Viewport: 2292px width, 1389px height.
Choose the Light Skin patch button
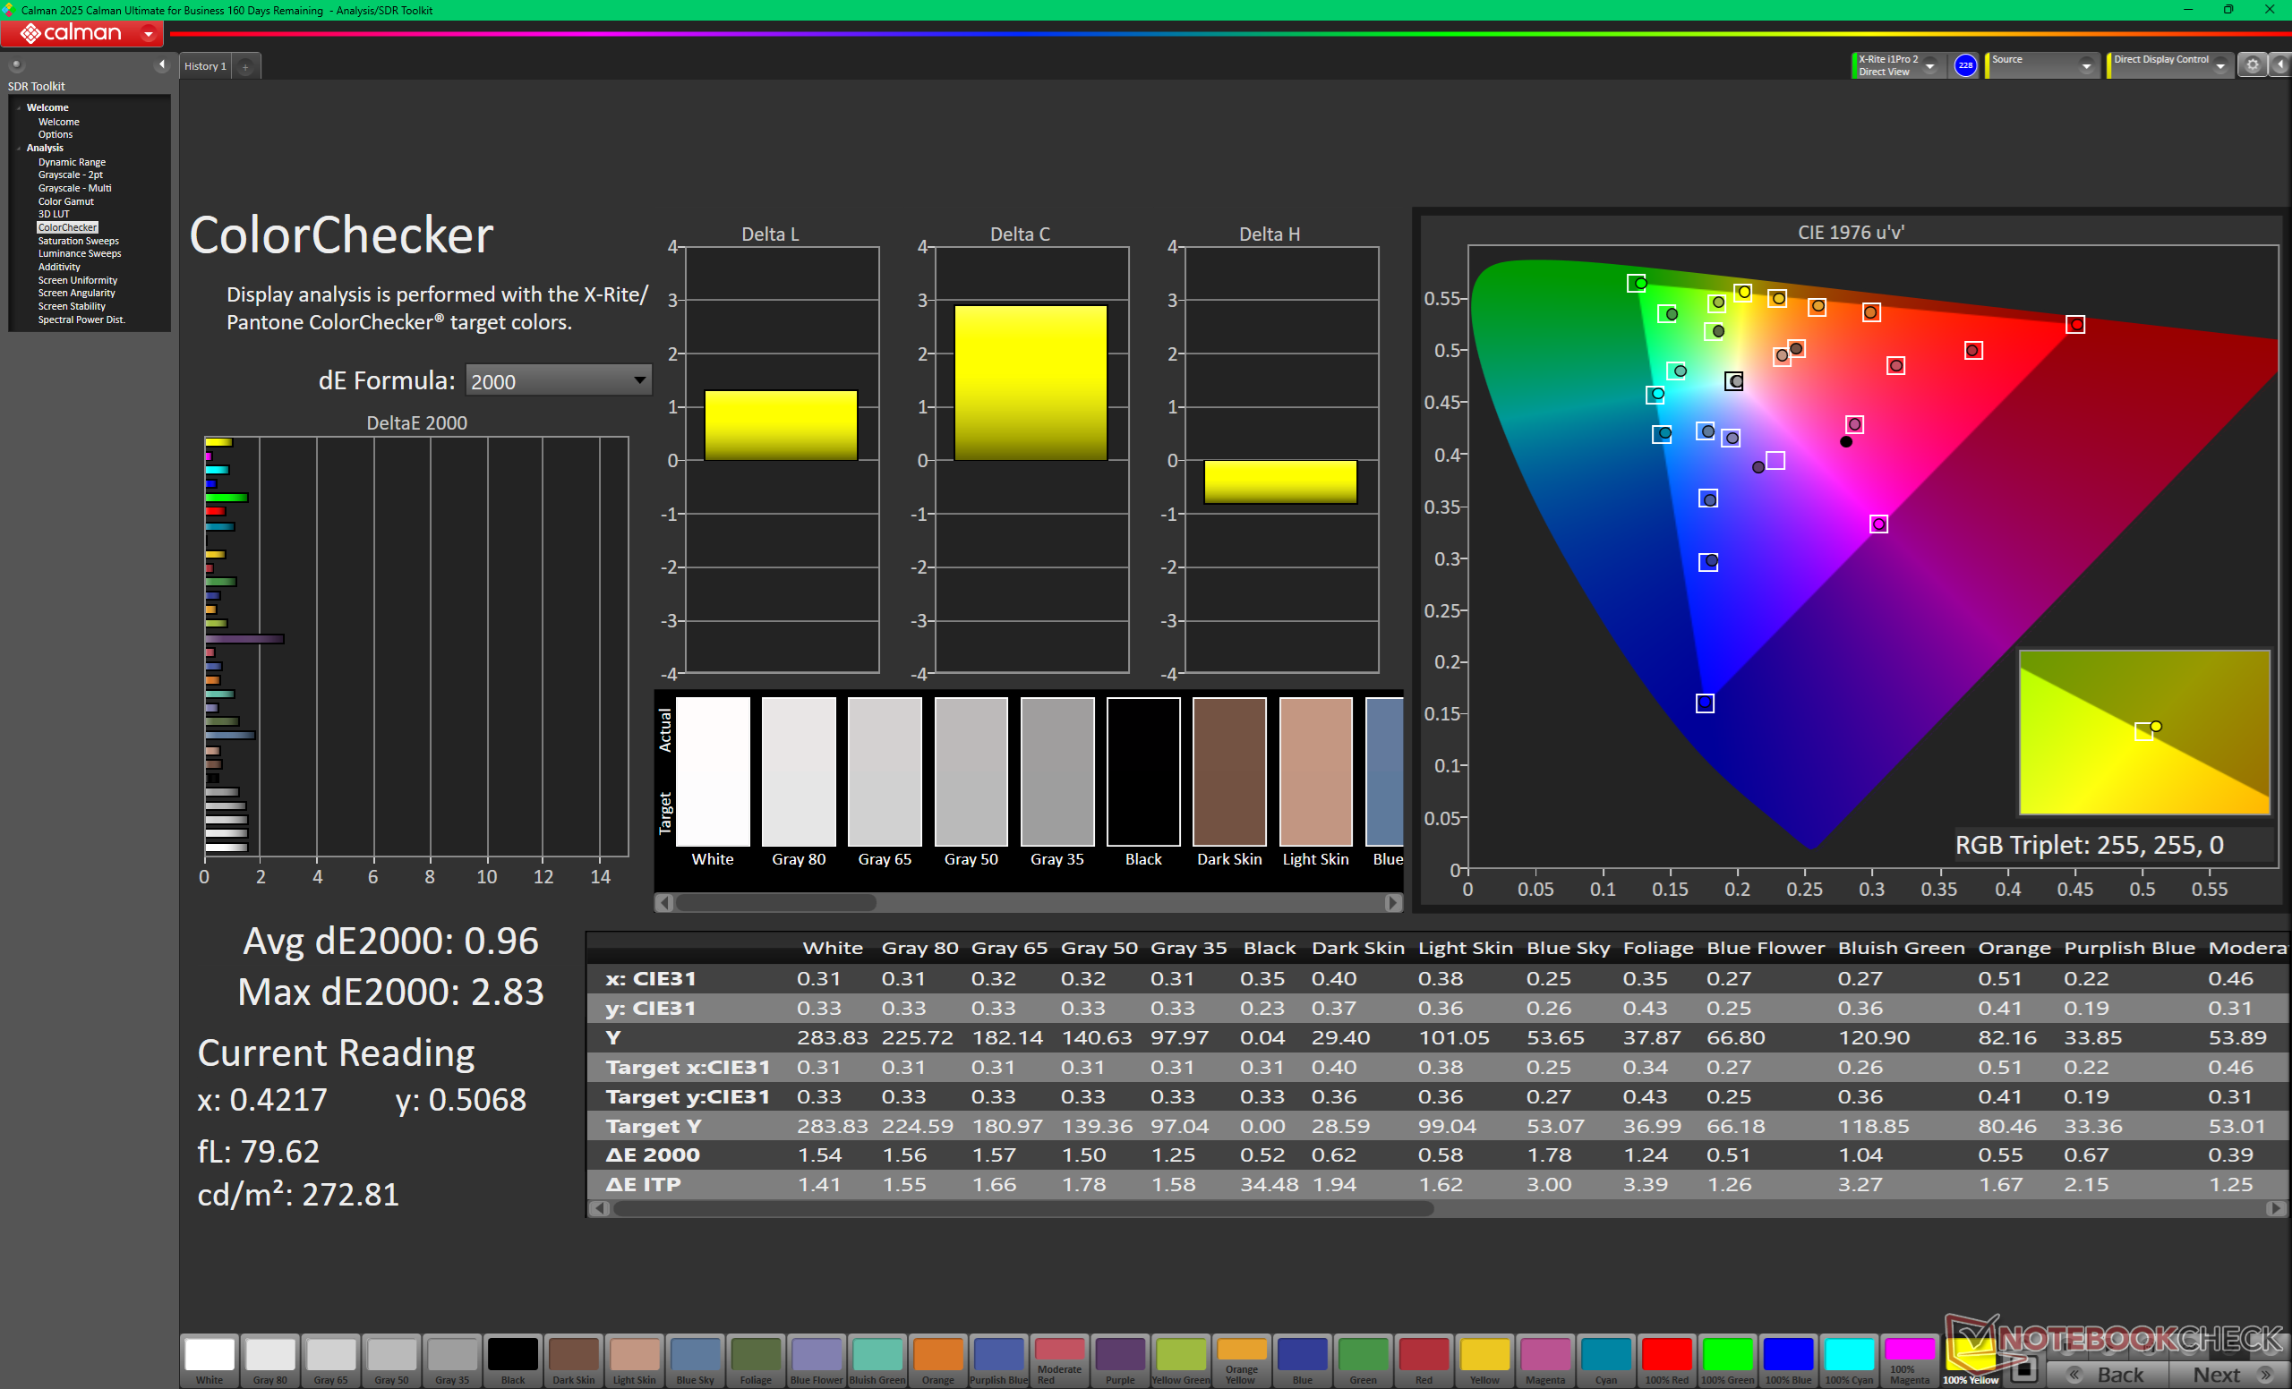635,1360
